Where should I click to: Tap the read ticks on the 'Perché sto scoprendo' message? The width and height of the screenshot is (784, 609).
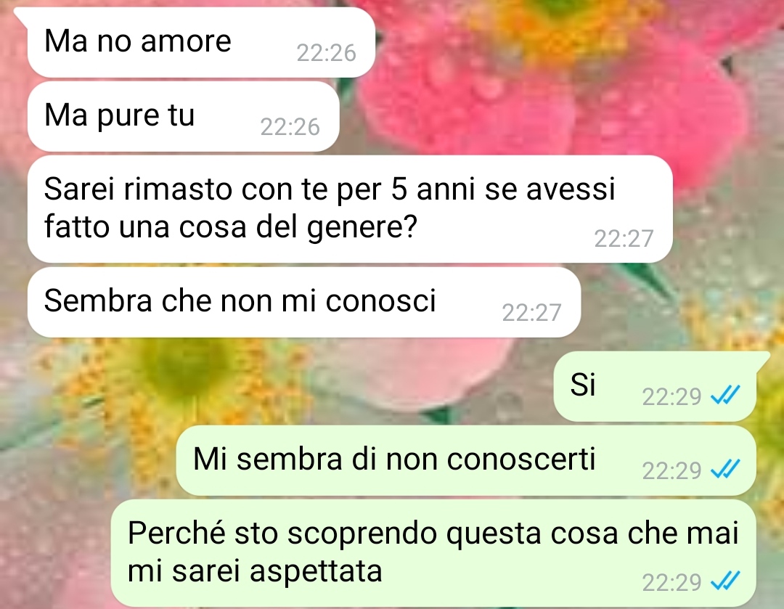tap(725, 581)
